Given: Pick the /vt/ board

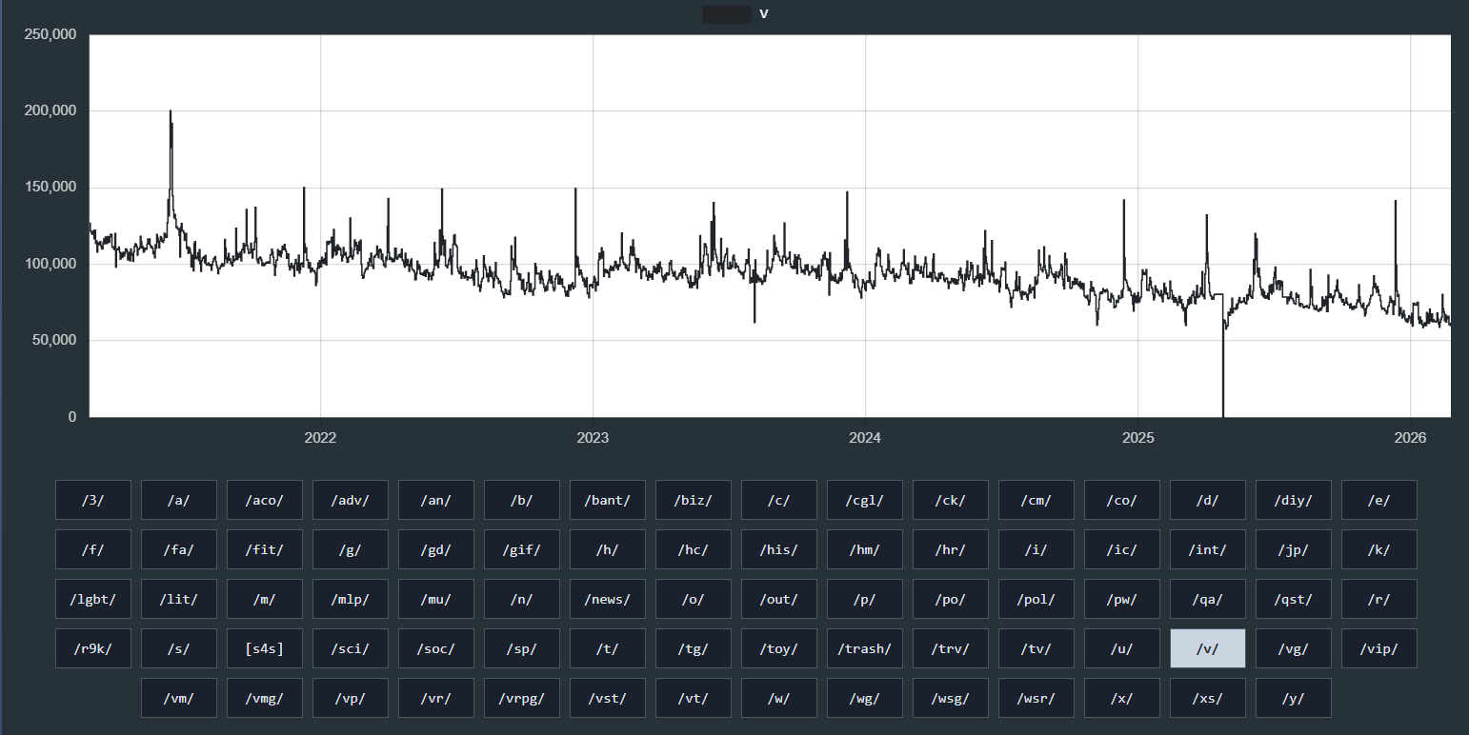Looking at the screenshot, I should pyautogui.click(x=694, y=698).
